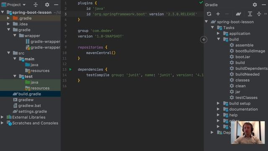Screen dimensions: 268x151
Task: Expand help task group
Action: [218, 115]
